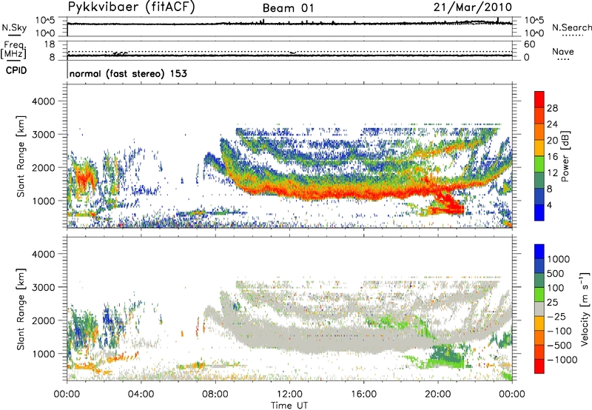Click the '4' power colorbar tick label
This screenshot has width=592, height=410.
549,205
